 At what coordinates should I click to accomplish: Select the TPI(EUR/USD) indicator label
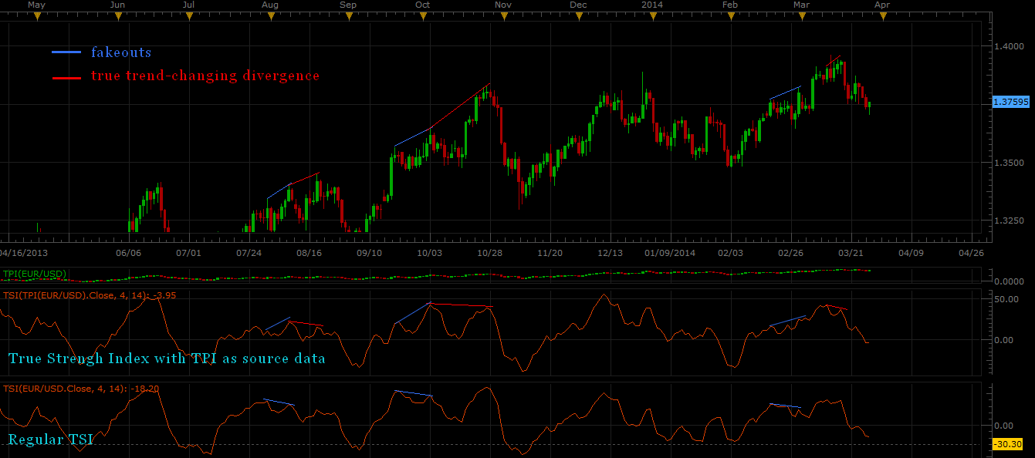[35, 274]
